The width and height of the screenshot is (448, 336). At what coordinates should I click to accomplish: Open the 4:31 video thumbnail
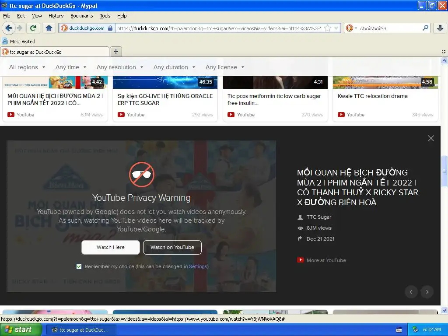tap(275, 82)
